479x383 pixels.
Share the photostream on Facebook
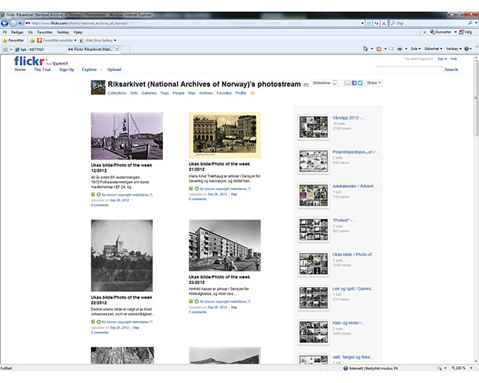[x=354, y=83]
